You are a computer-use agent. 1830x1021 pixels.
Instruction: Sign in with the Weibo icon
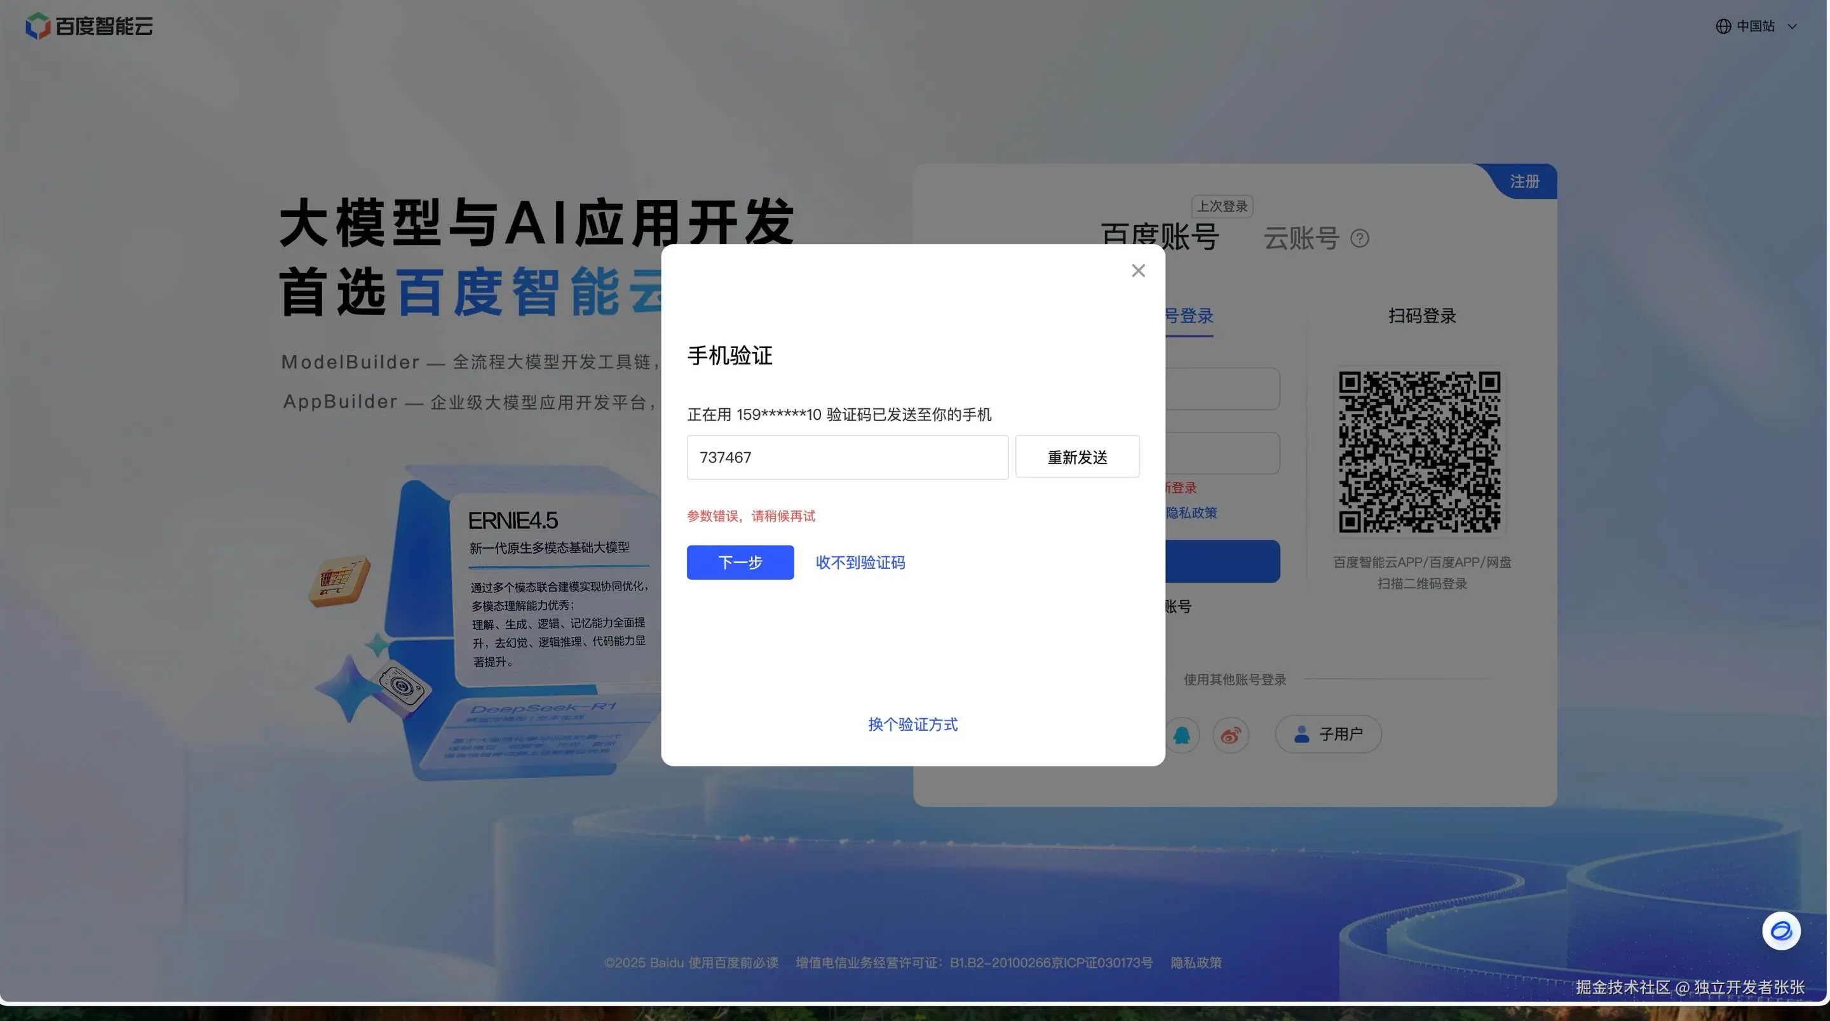1231,735
